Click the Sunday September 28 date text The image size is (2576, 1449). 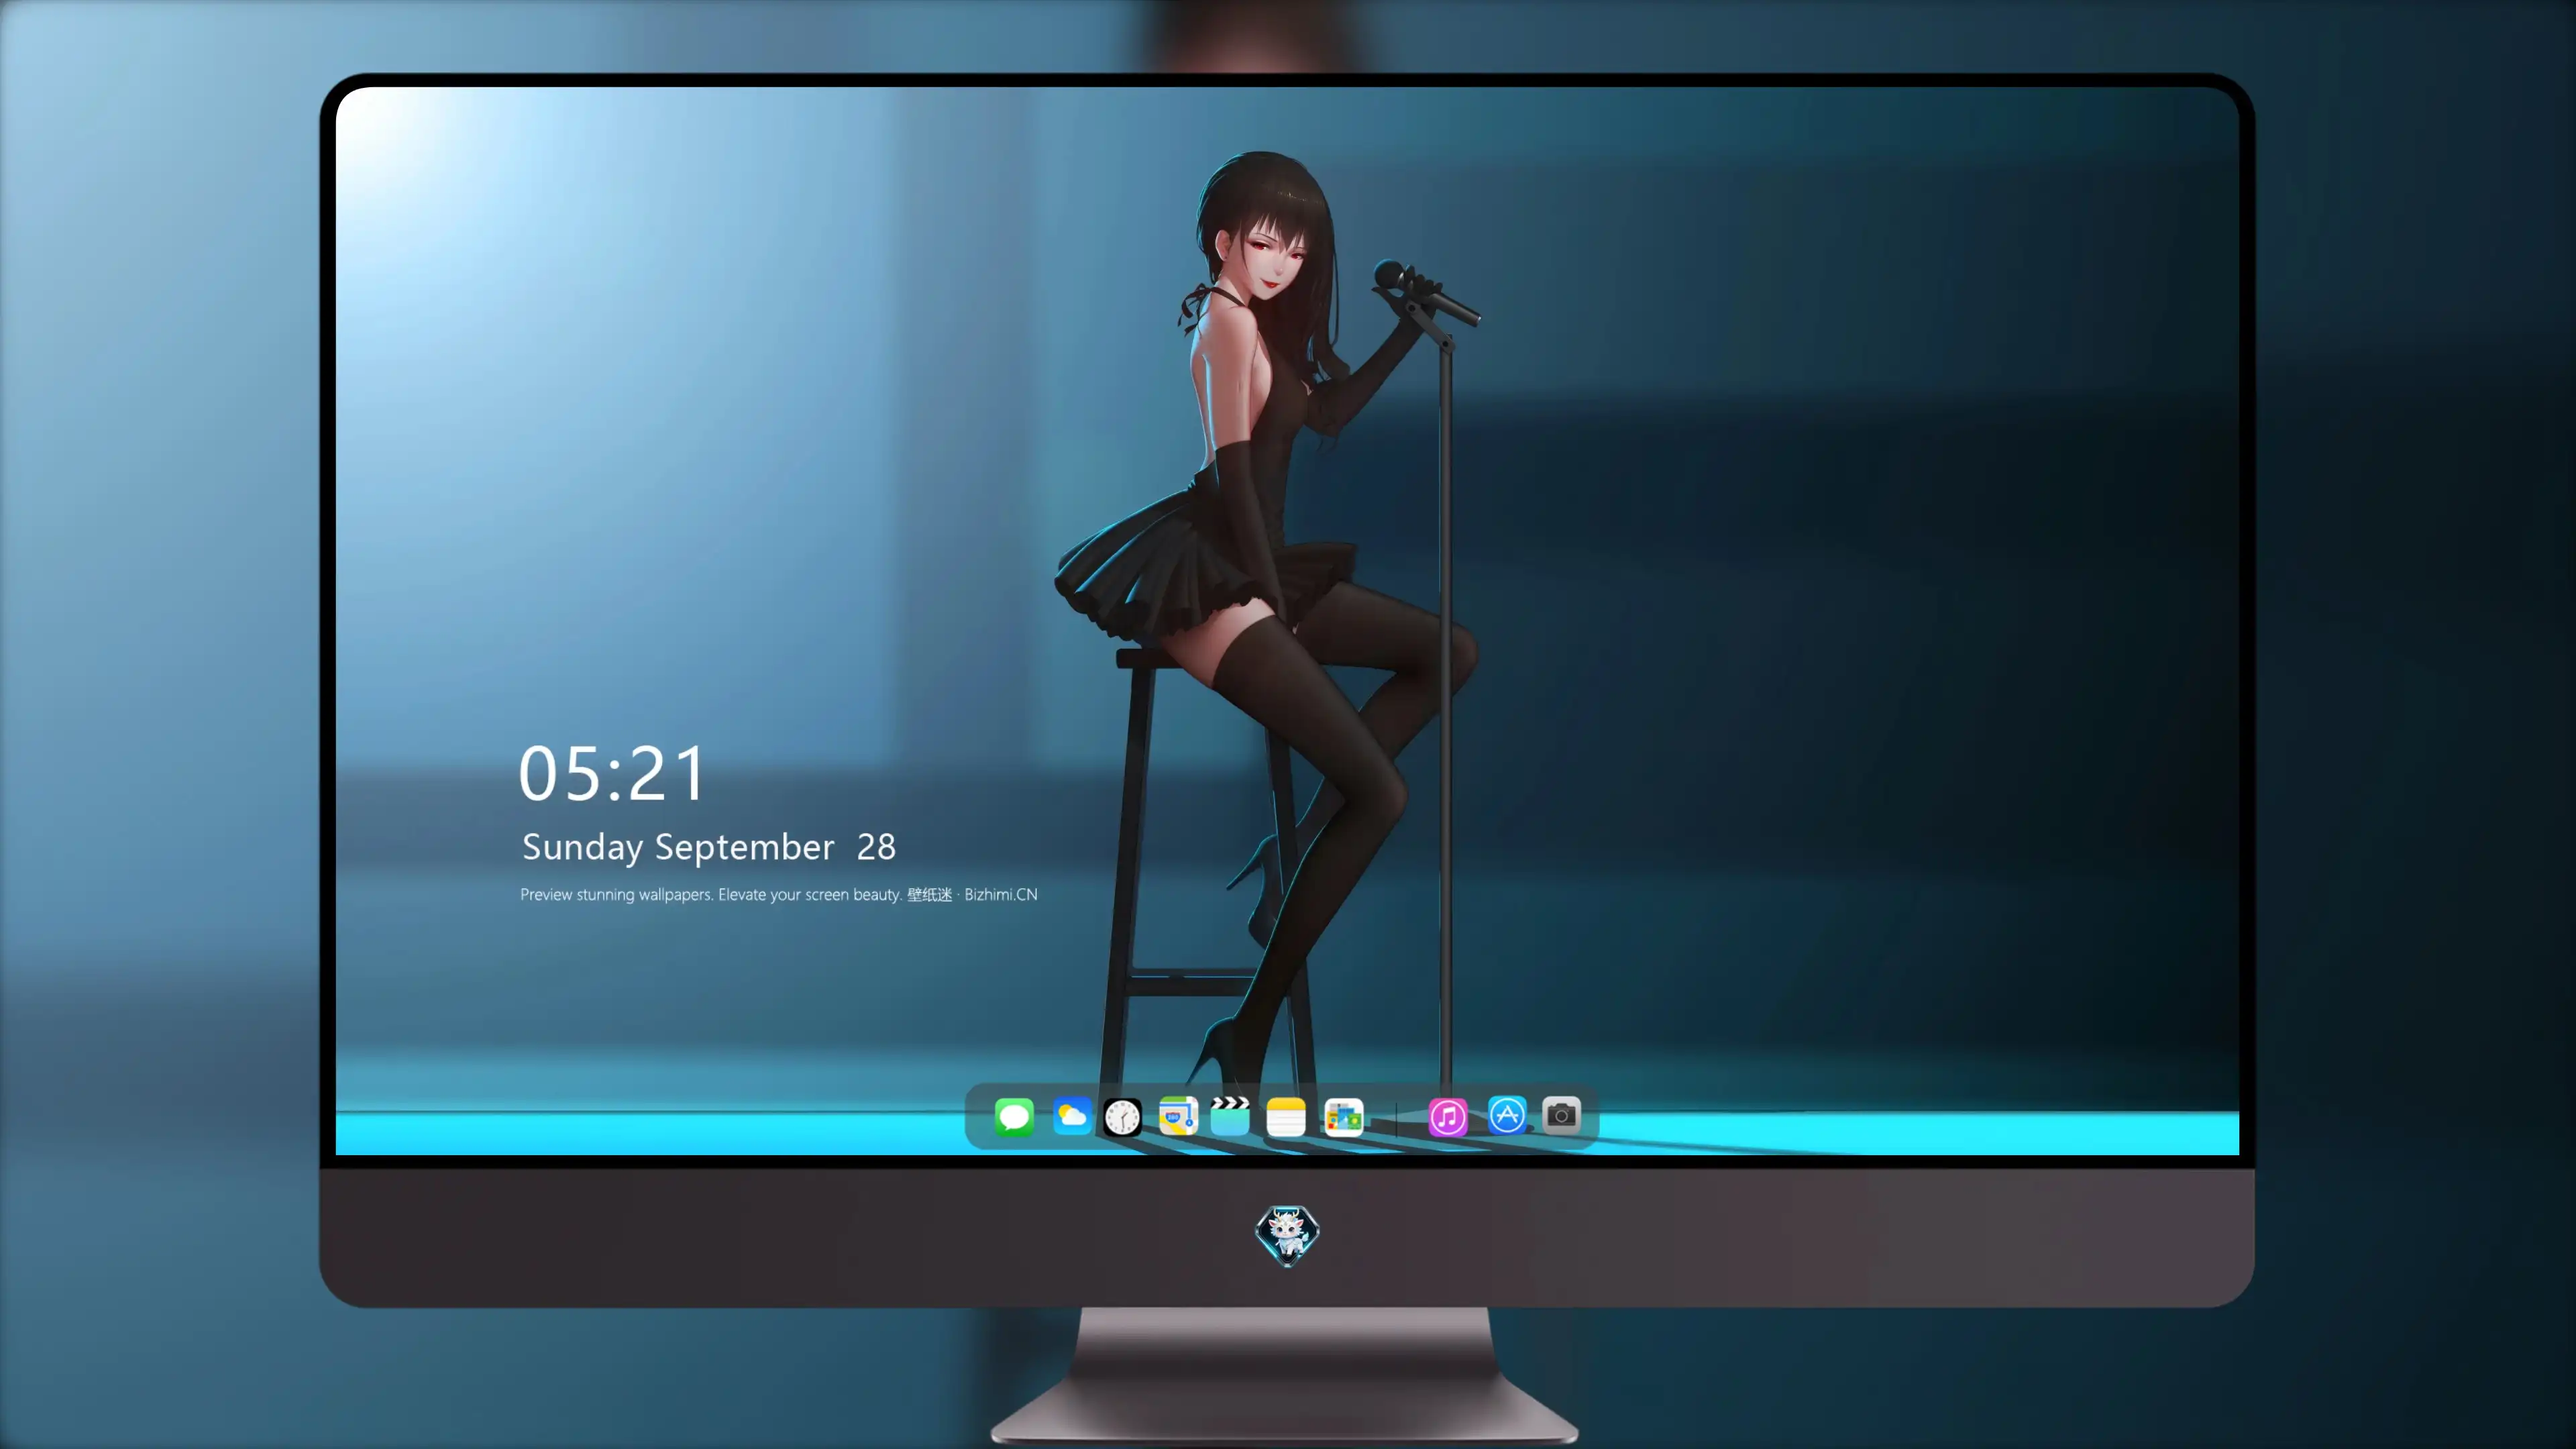coord(709,848)
